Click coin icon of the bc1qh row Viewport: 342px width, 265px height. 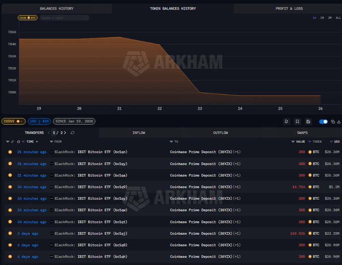coord(10,257)
